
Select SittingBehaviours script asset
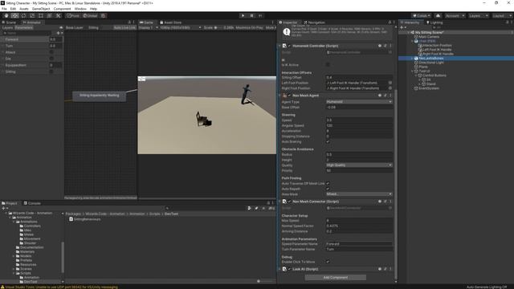point(84,219)
